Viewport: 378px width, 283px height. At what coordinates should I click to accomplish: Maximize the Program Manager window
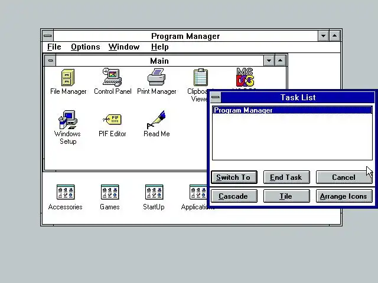[335, 36]
